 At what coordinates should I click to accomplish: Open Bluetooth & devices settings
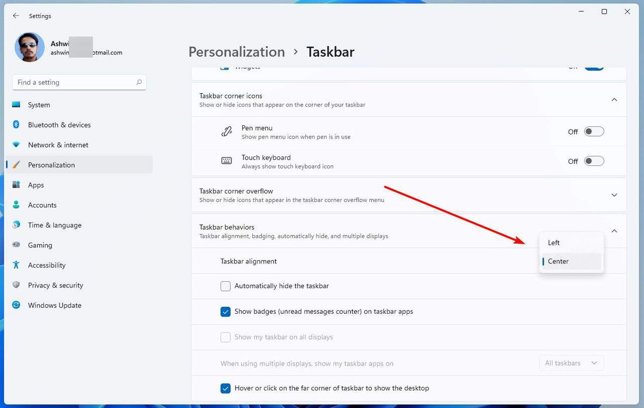[x=79, y=125]
